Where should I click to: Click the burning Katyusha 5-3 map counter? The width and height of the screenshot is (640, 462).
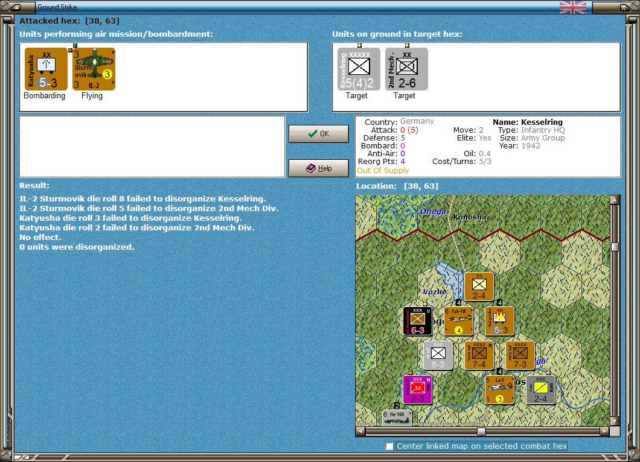[499, 321]
